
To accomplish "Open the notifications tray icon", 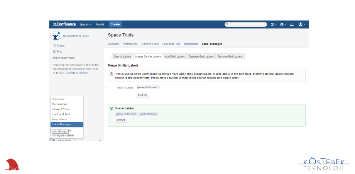I will click(x=292, y=24).
